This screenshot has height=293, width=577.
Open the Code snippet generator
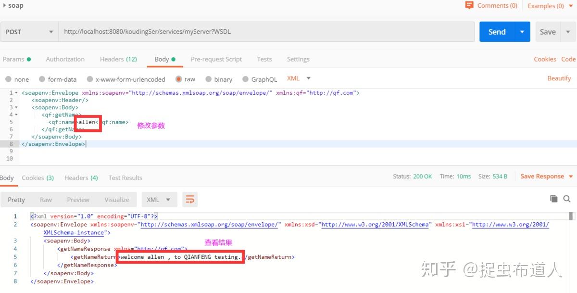pos(569,59)
